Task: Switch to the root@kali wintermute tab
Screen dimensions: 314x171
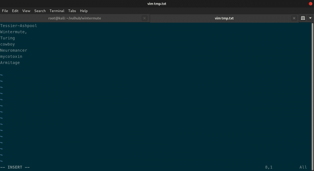Action: click(75, 18)
